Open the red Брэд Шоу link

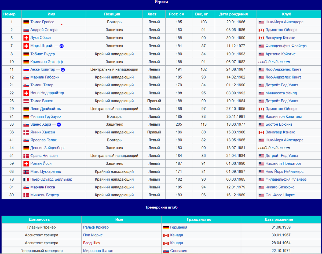pyautogui.click(x=92, y=243)
